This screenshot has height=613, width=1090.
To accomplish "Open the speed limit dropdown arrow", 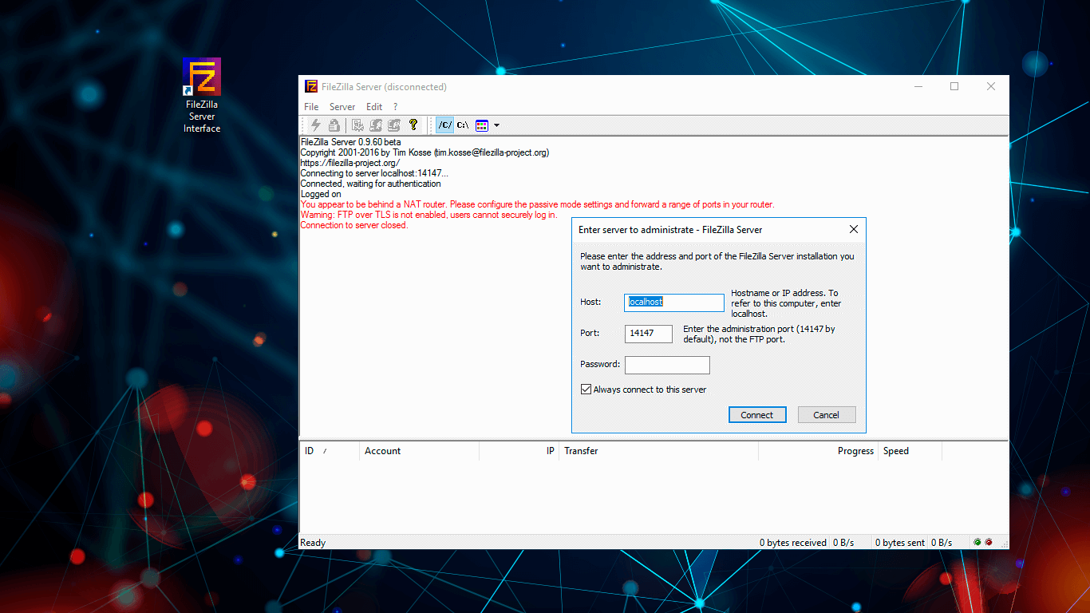I will pyautogui.click(x=496, y=125).
